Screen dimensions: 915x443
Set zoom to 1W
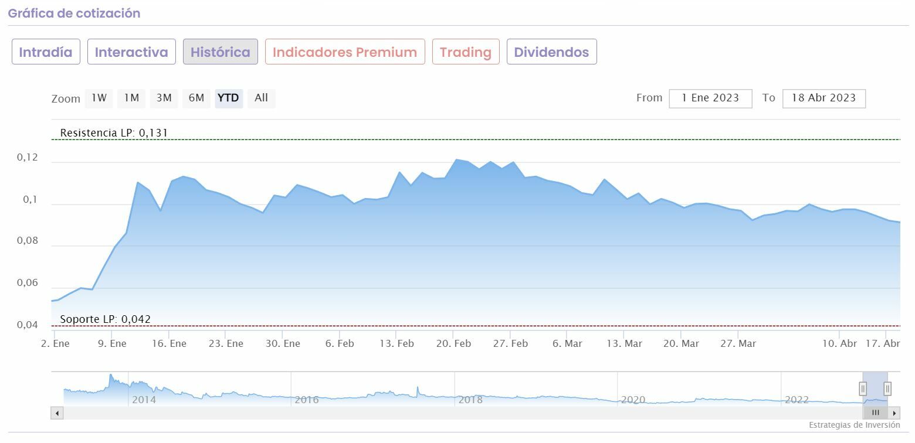[x=99, y=98]
